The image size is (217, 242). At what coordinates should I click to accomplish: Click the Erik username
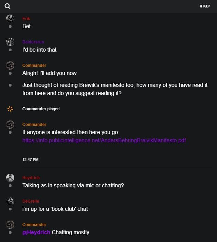tap(26, 19)
